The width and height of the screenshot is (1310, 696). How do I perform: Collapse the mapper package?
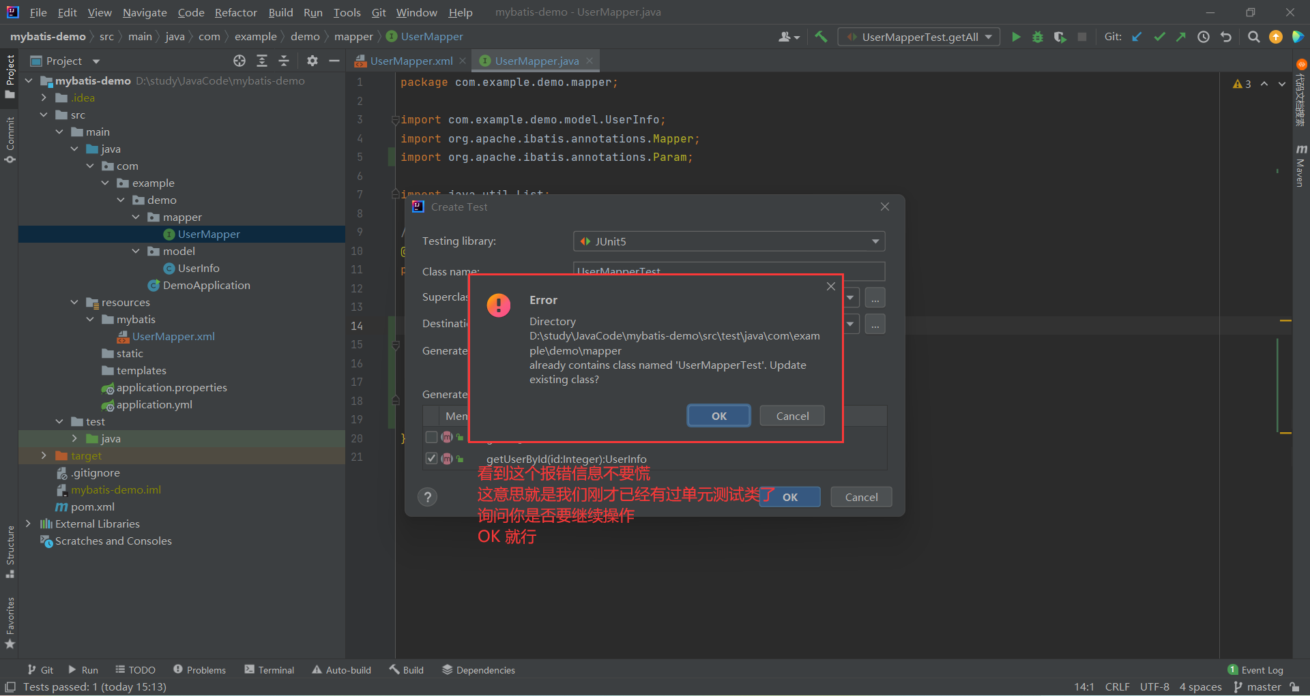pos(136,217)
